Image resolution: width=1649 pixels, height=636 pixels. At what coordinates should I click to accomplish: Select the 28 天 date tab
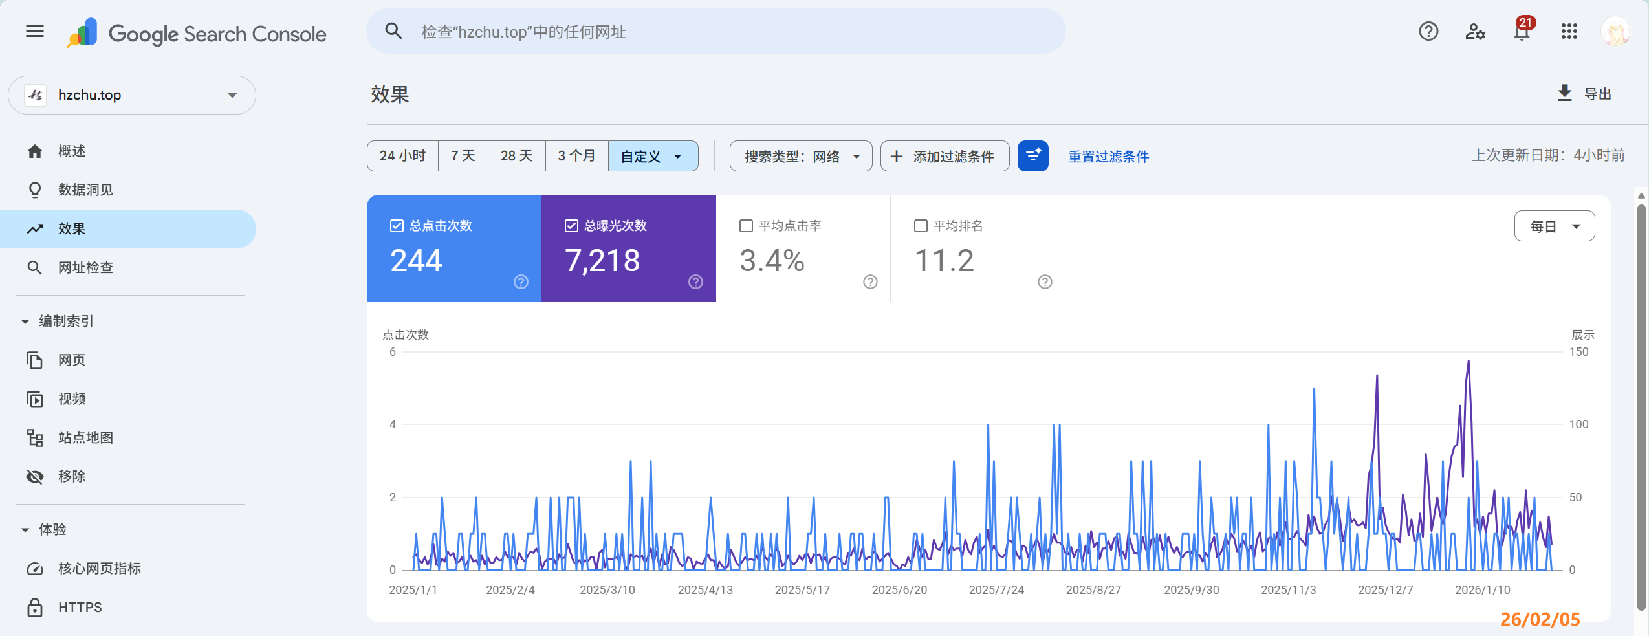point(516,156)
